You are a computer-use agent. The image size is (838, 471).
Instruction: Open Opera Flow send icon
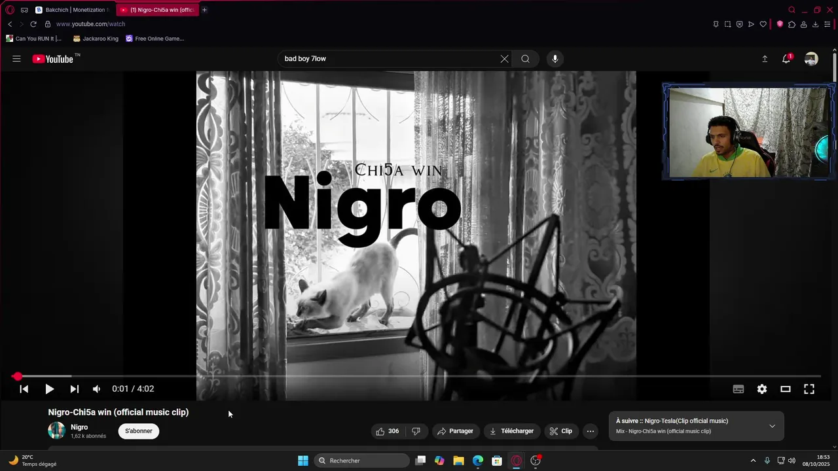(x=751, y=24)
